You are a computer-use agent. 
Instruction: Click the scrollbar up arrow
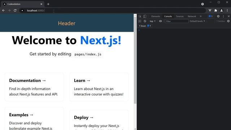[135, 15]
